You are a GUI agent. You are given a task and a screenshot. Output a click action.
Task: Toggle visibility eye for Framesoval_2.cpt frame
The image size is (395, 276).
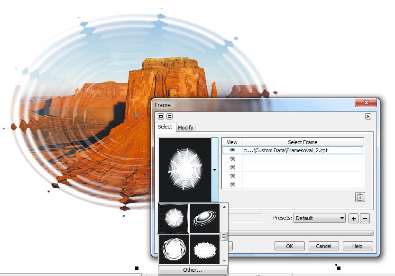[x=232, y=150]
